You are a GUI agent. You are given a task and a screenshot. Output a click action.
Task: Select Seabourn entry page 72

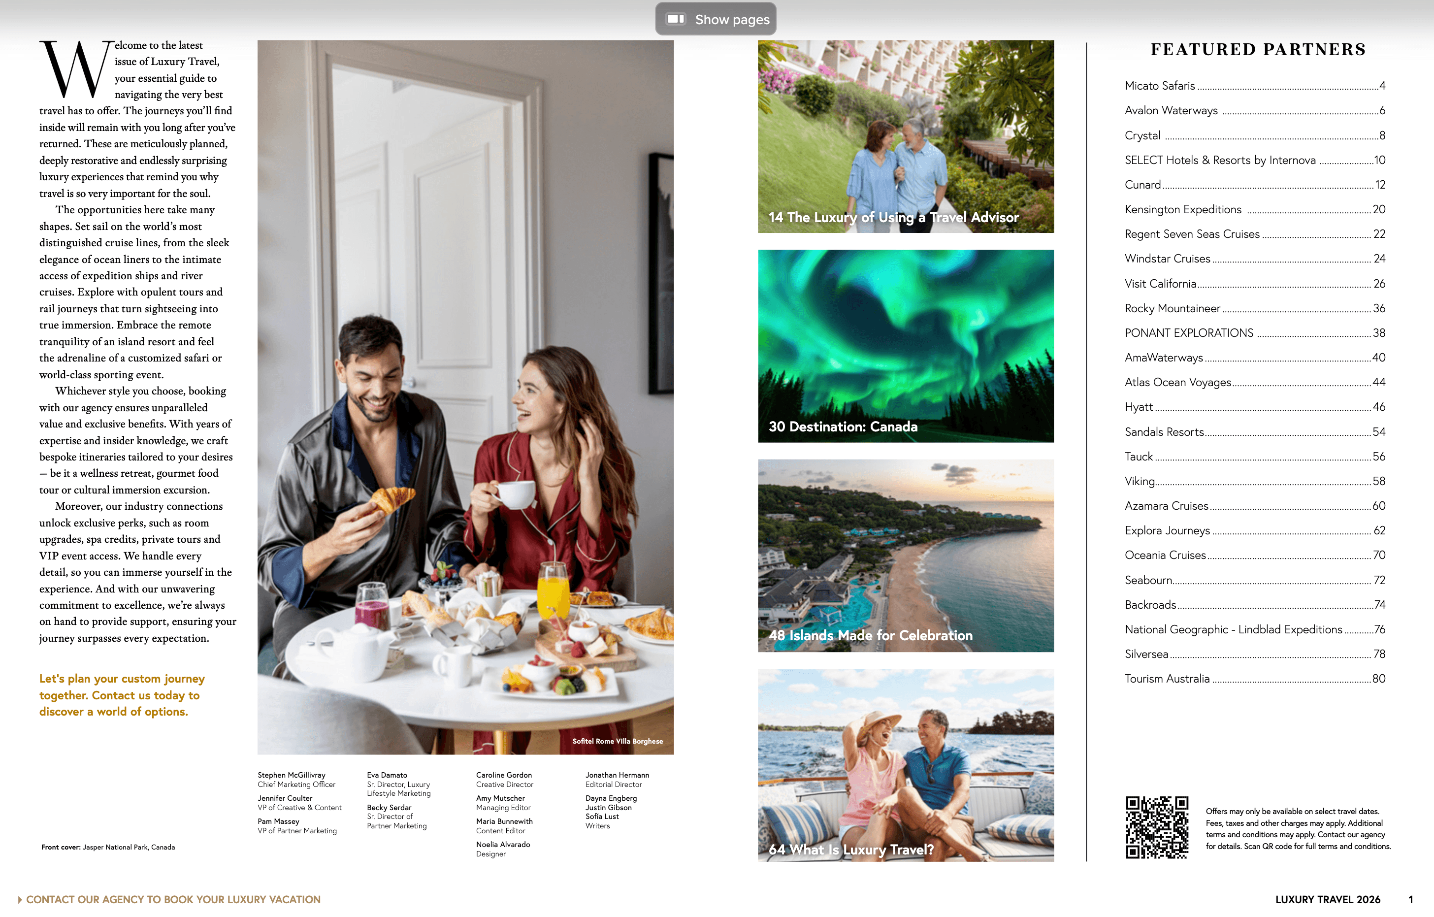1255,580
